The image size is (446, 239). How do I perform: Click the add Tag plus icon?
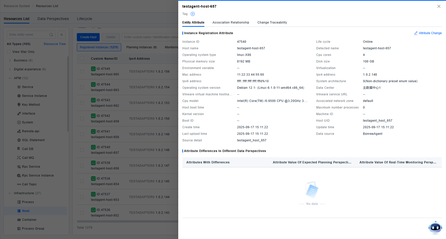tap(193, 14)
